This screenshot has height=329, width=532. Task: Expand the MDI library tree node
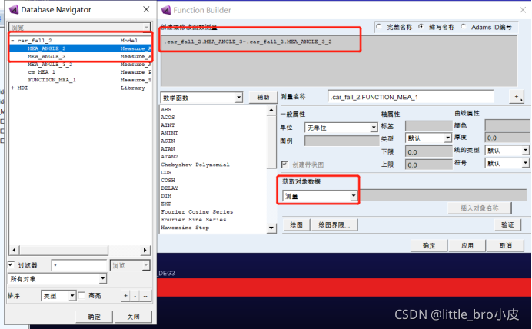click(x=13, y=88)
